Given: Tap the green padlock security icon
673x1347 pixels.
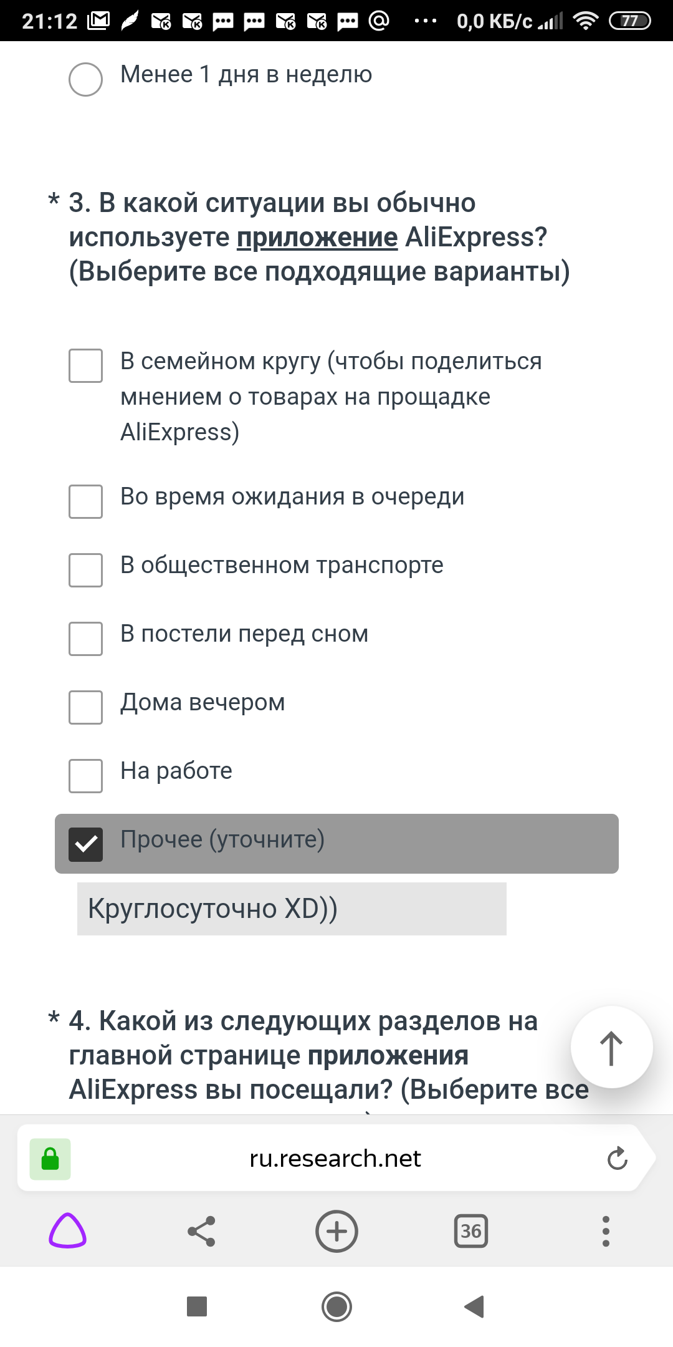Looking at the screenshot, I should point(50,1159).
